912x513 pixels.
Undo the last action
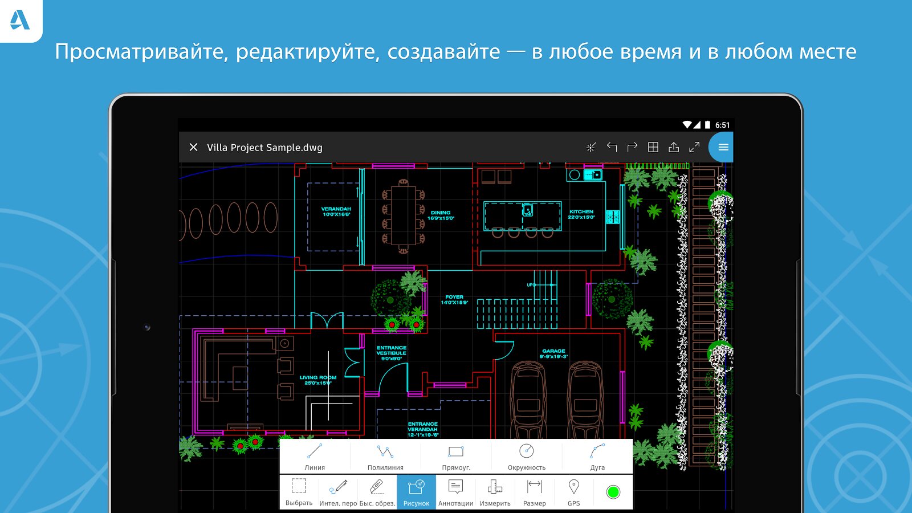[612, 147]
